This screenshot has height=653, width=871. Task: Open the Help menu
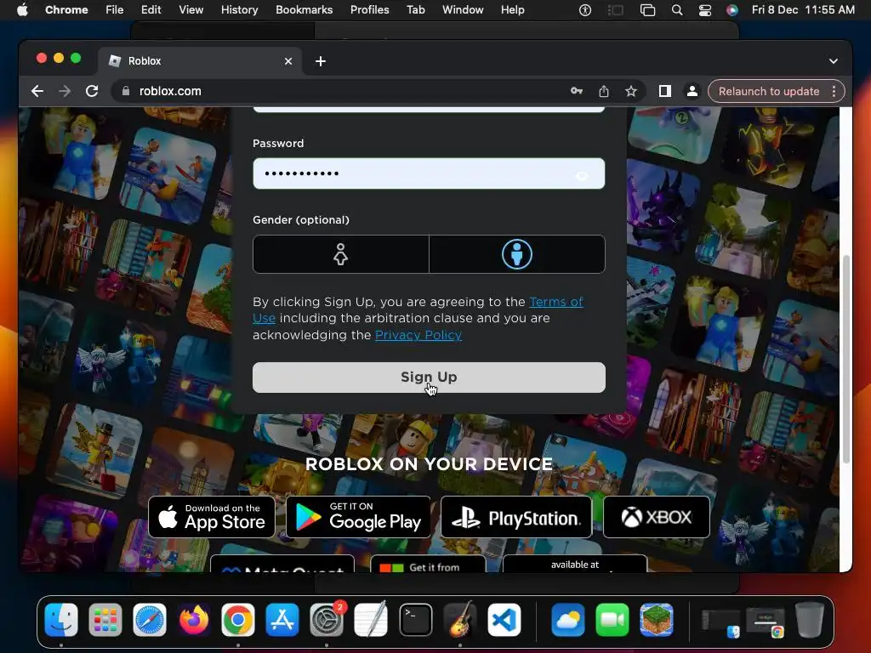point(512,9)
